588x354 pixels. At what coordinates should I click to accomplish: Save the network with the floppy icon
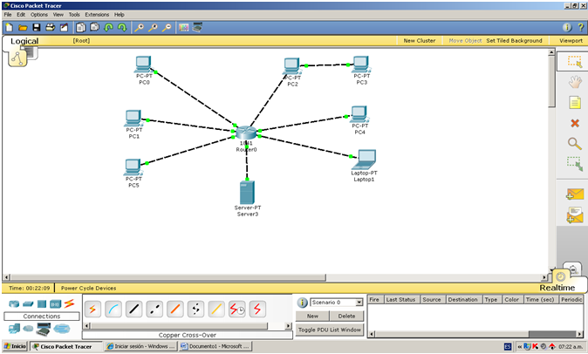37,27
